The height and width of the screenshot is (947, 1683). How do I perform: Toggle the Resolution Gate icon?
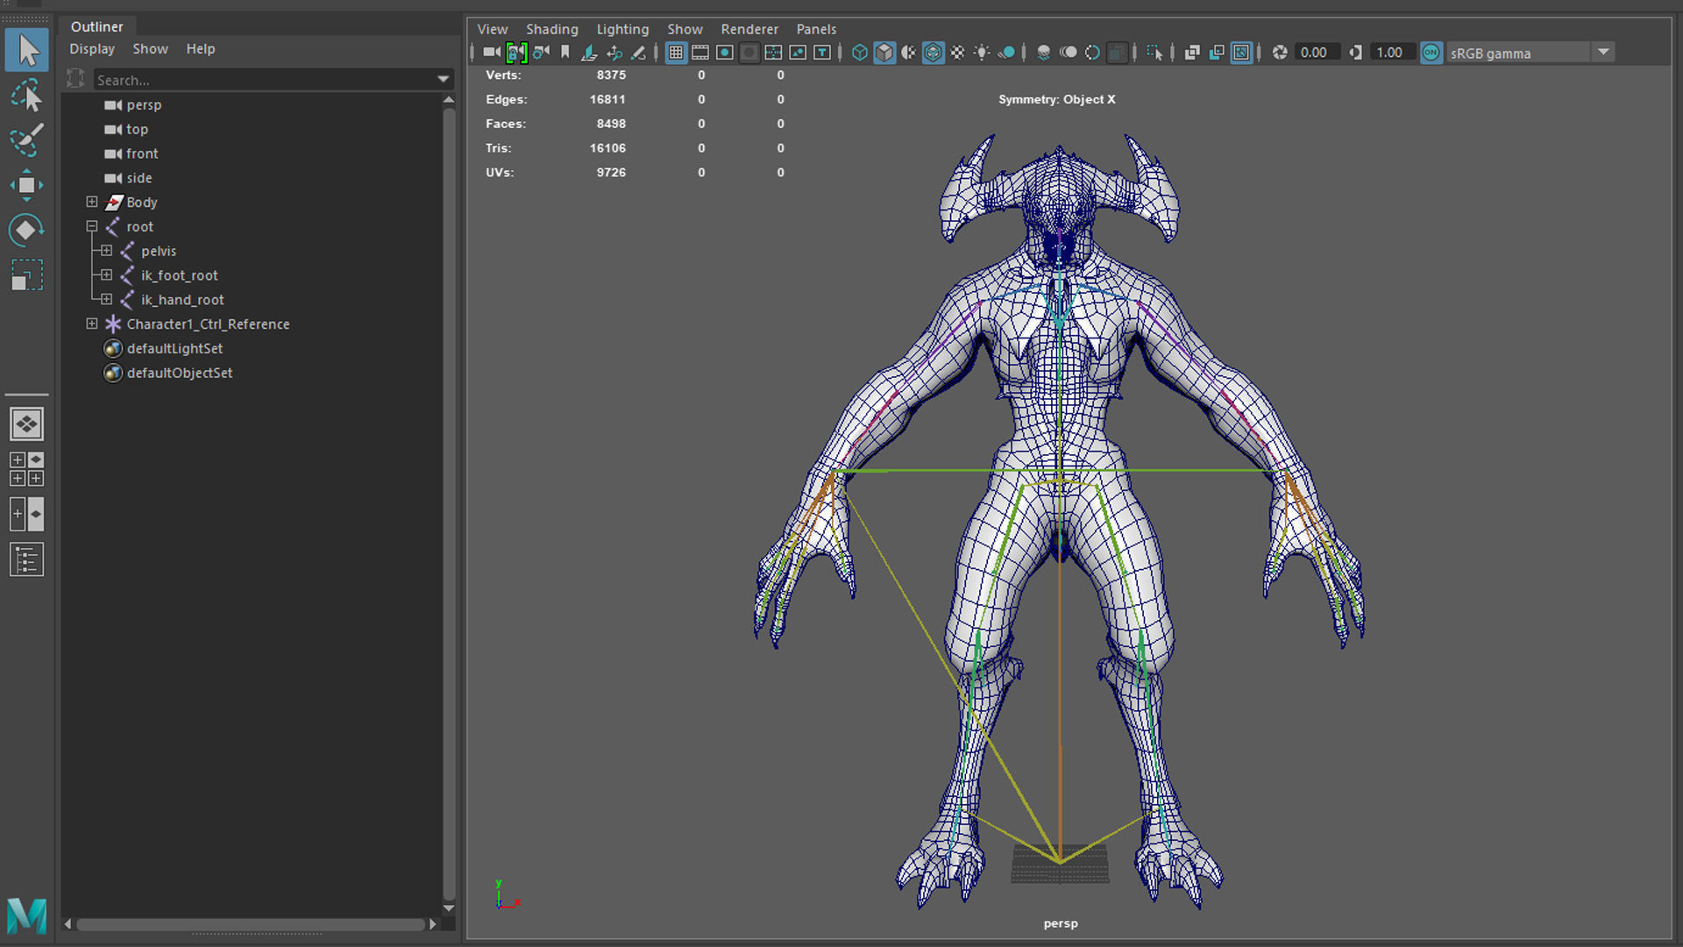(725, 53)
